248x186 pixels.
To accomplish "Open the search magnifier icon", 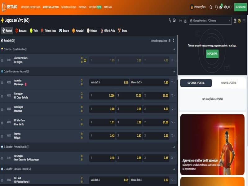I will (211, 7).
